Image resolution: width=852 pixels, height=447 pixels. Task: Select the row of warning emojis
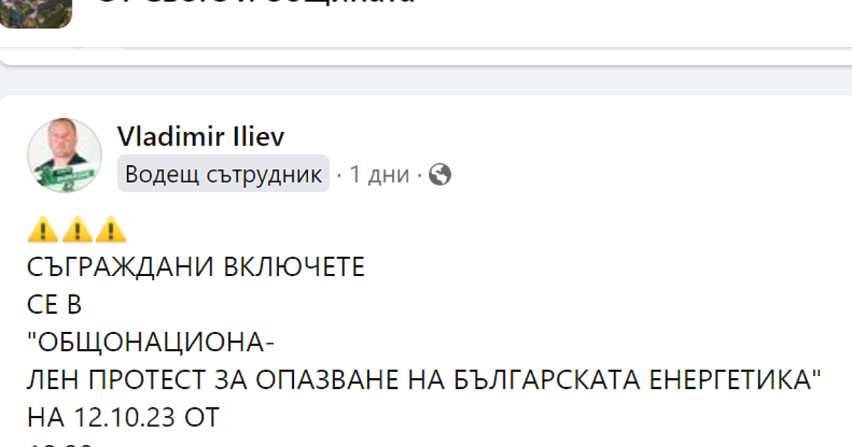click(x=76, y=228)
